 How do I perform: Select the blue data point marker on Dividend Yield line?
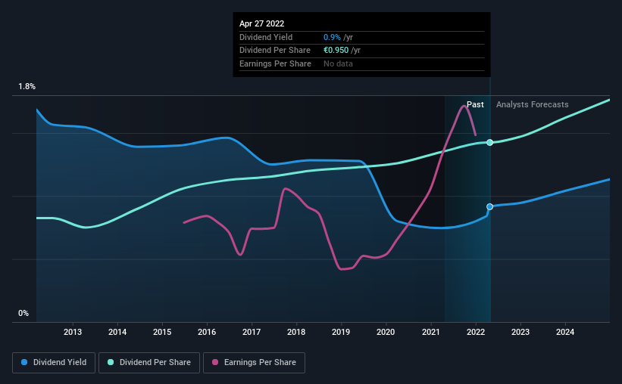point(490,206)
